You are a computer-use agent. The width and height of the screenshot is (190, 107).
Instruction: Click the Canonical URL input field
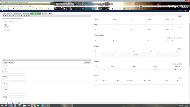[x=17, y=97]
